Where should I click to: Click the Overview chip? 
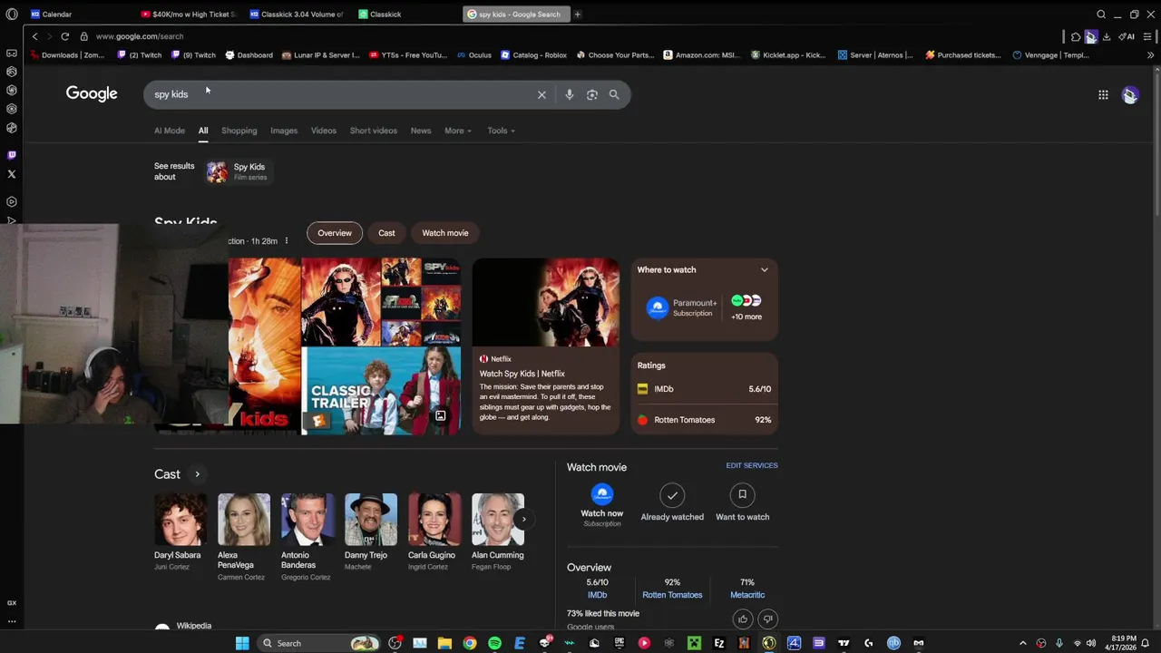coord(335,233)
